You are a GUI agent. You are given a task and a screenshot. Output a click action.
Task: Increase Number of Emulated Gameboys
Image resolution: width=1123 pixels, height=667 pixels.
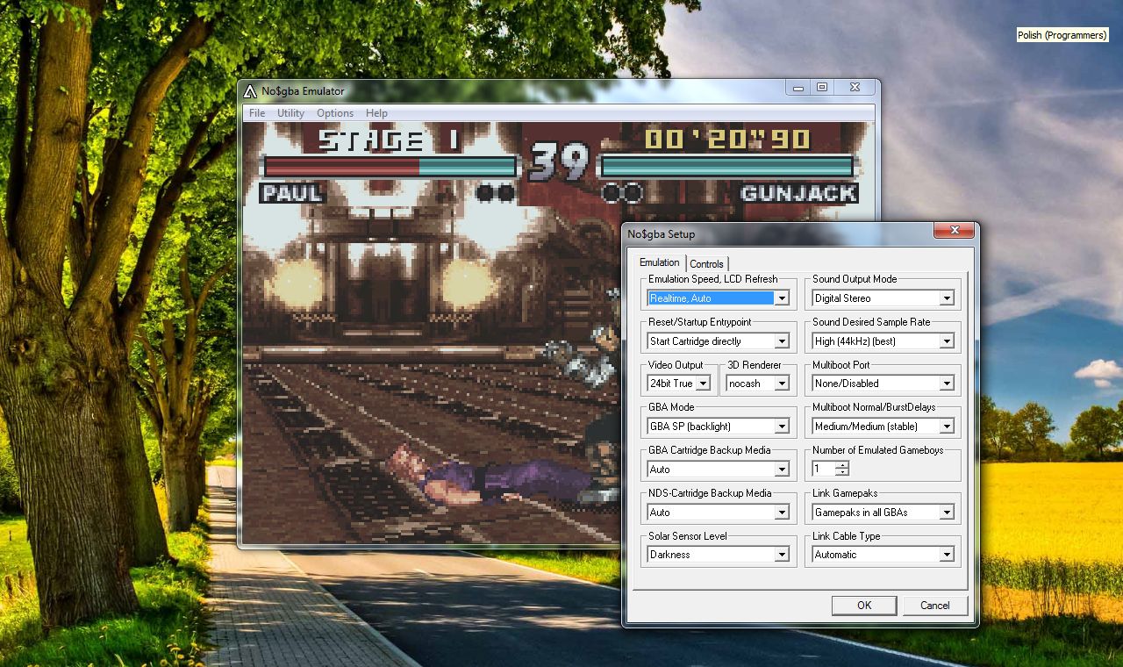click(842, 465)
